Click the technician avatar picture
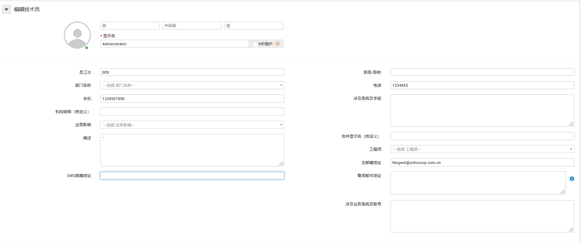 point(77,35)
